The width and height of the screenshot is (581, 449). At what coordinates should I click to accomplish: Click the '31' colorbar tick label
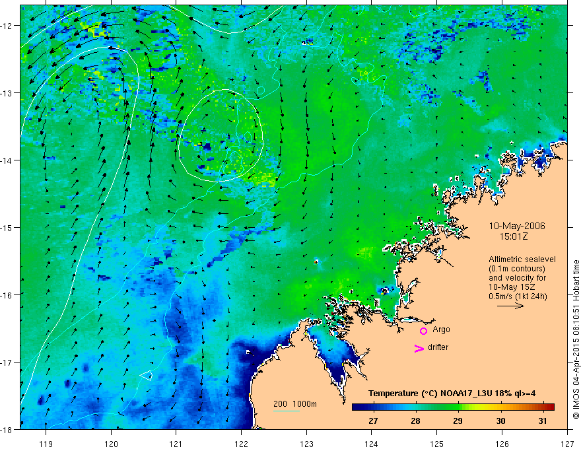coord(543,421)
